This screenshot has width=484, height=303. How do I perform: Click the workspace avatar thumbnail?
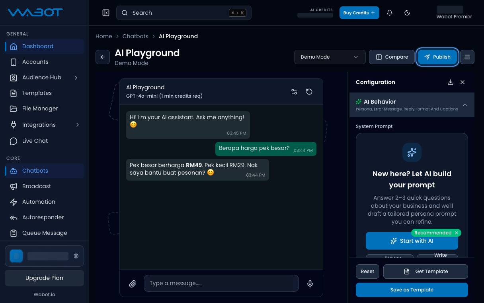(x=16, y=256)
